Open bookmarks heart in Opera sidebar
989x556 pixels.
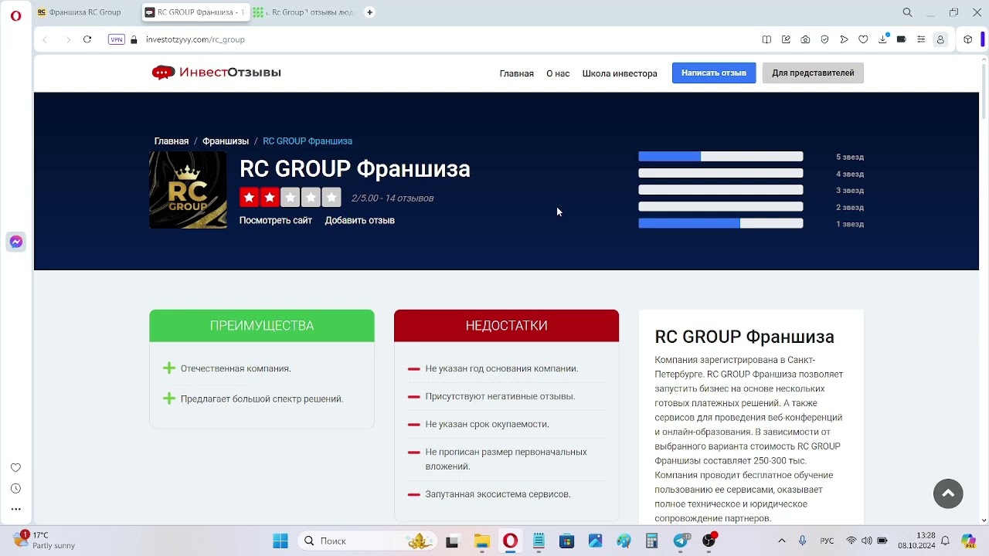tap(15, 468)
